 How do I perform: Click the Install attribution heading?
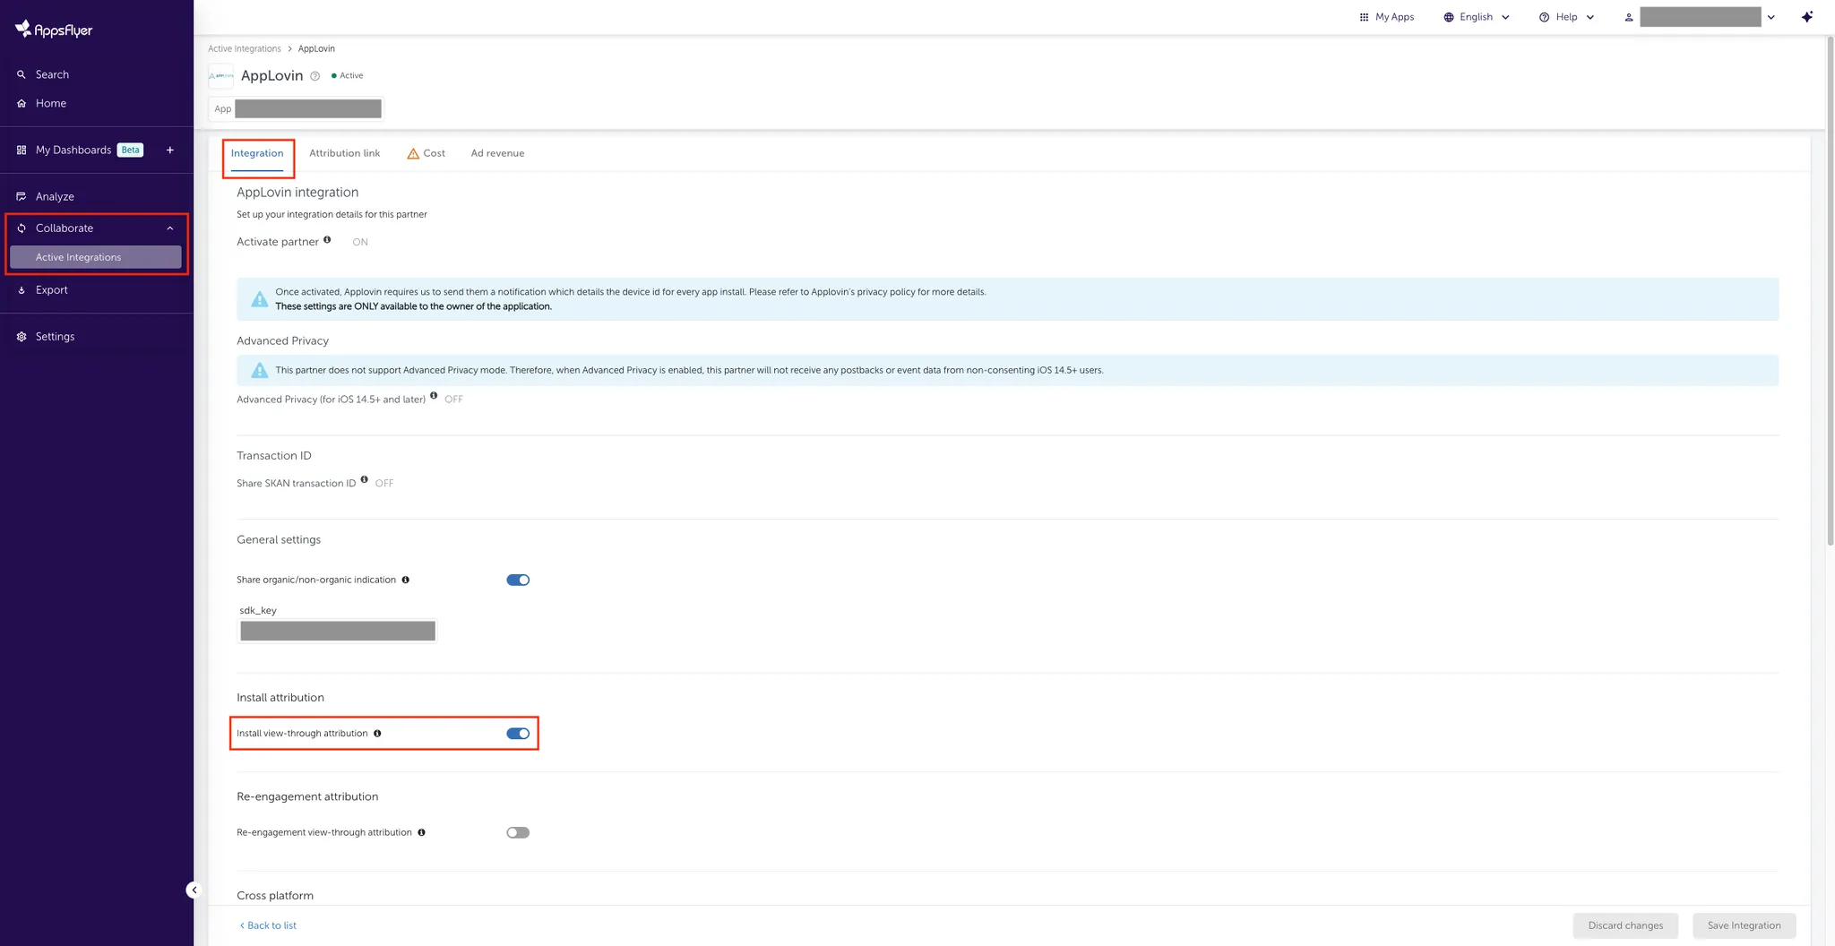[x=280, y=697]
